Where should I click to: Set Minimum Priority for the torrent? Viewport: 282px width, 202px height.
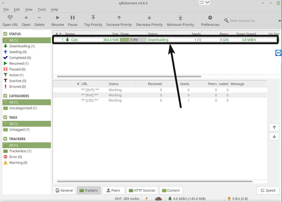(180, 18)
